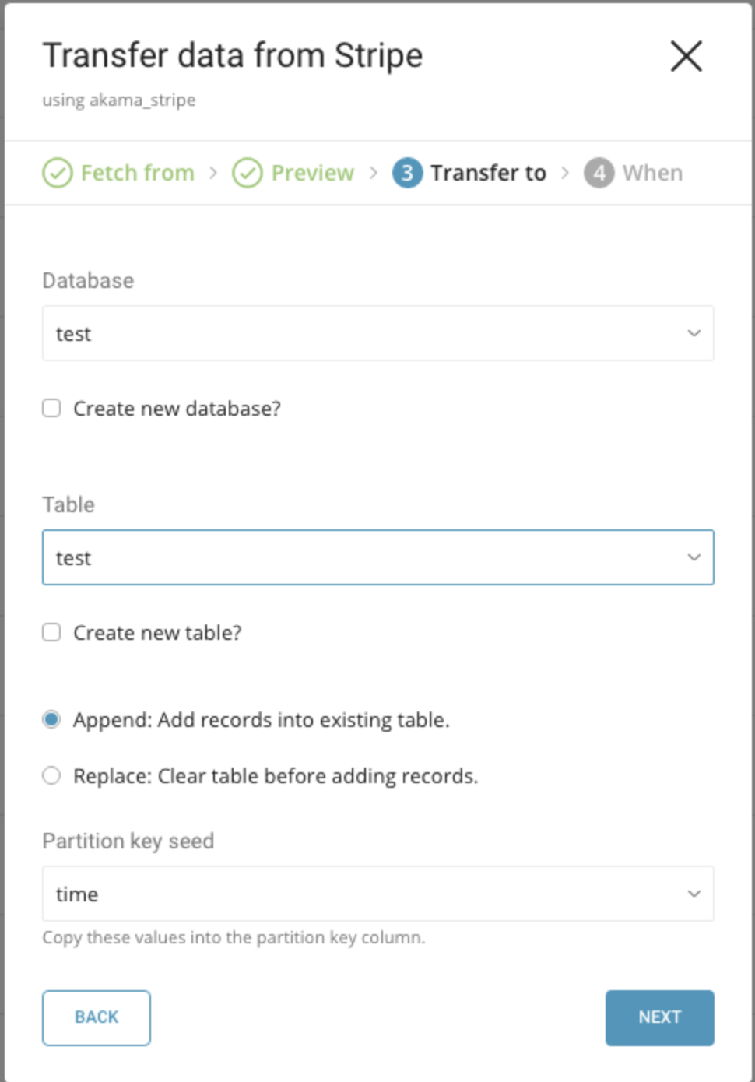The image size is (755, 1082).
Task: Go to the Fetch from step
Action: point(138,173)
